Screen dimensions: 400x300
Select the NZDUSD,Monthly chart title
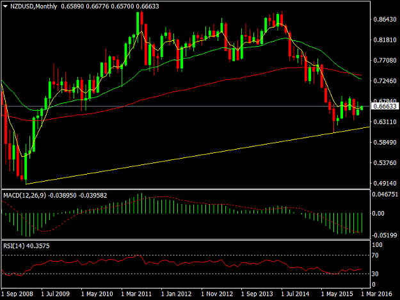click(x=33, y=6)
